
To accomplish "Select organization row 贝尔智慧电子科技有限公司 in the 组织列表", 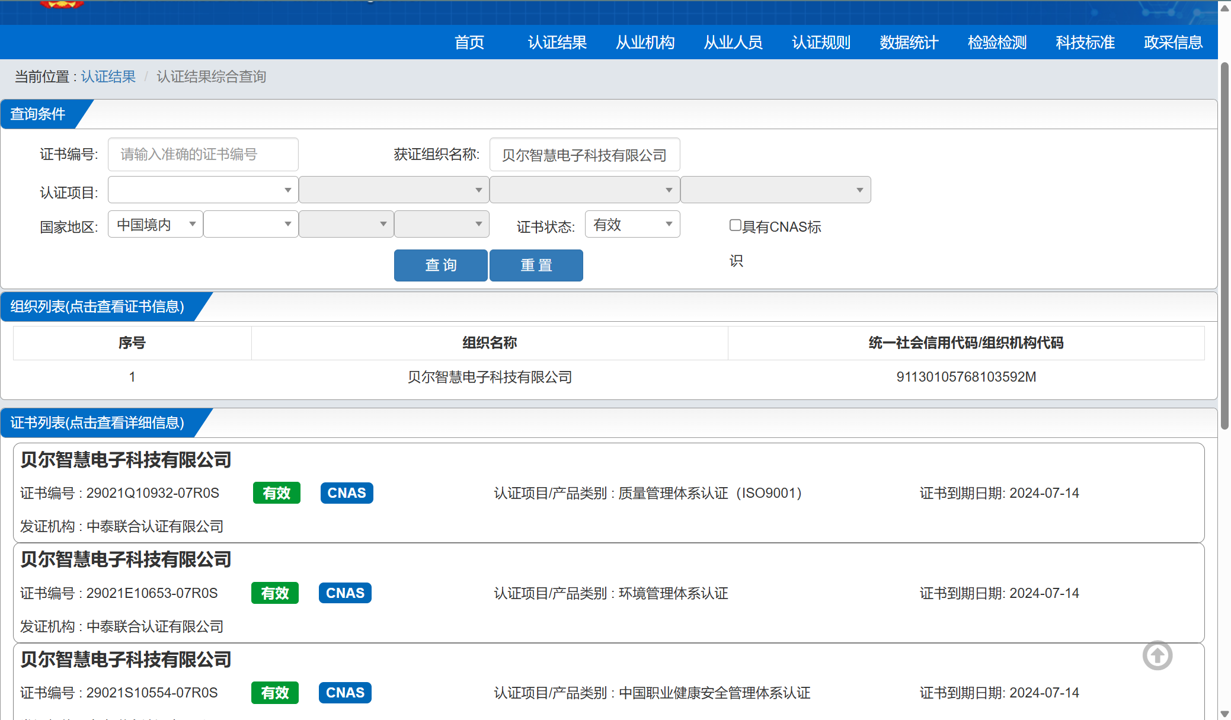I will click(490, 377).
